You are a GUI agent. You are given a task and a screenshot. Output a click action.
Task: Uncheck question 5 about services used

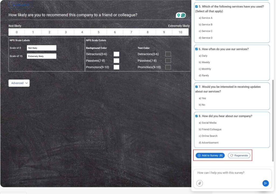196,6
